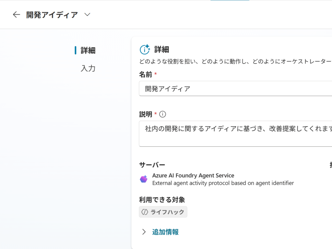Click the 開発アイディア page title in header

52,15
